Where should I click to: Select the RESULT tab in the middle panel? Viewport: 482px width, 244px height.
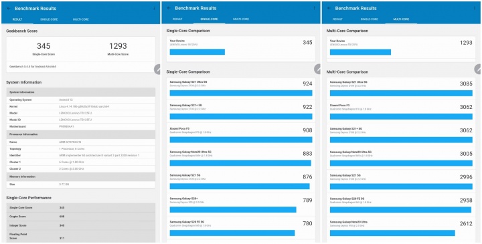pyautogui.click(x=177, y=19)
